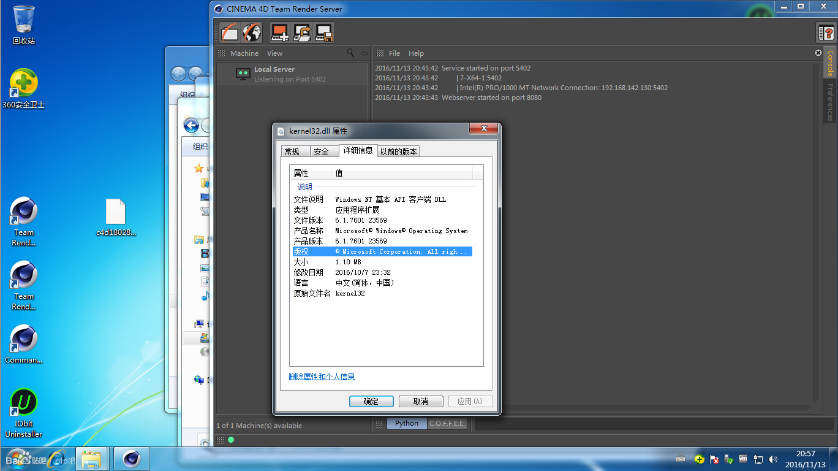Select the 原始文件名 kernel32 row
The width and height of the screenshot is (838, 471).
382,293
